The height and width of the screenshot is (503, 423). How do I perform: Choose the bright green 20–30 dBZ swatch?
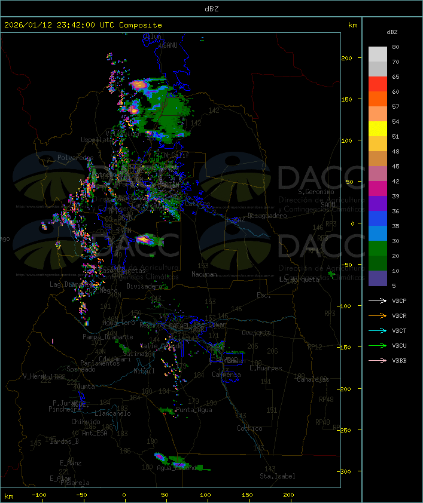[x=378, y=249]
